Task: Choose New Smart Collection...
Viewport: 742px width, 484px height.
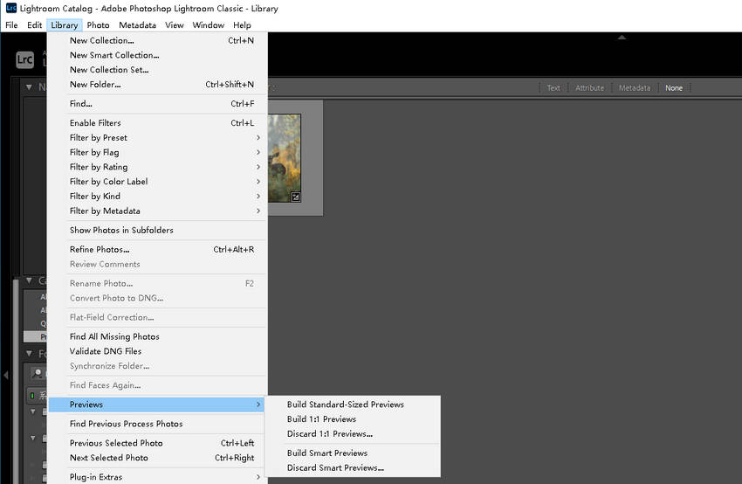Action: point(158,55)
